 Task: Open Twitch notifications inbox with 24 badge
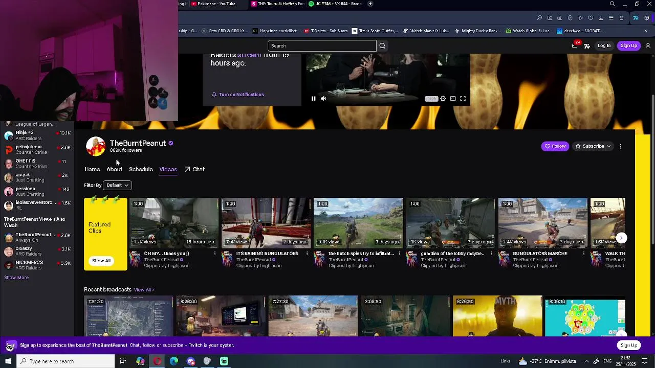tap(575, 45)
